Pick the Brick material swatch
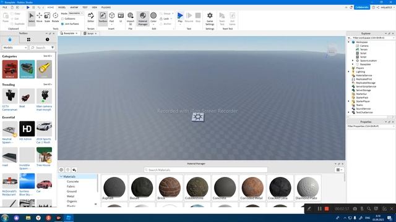396x222 pixels. click(x=170, y=187)
